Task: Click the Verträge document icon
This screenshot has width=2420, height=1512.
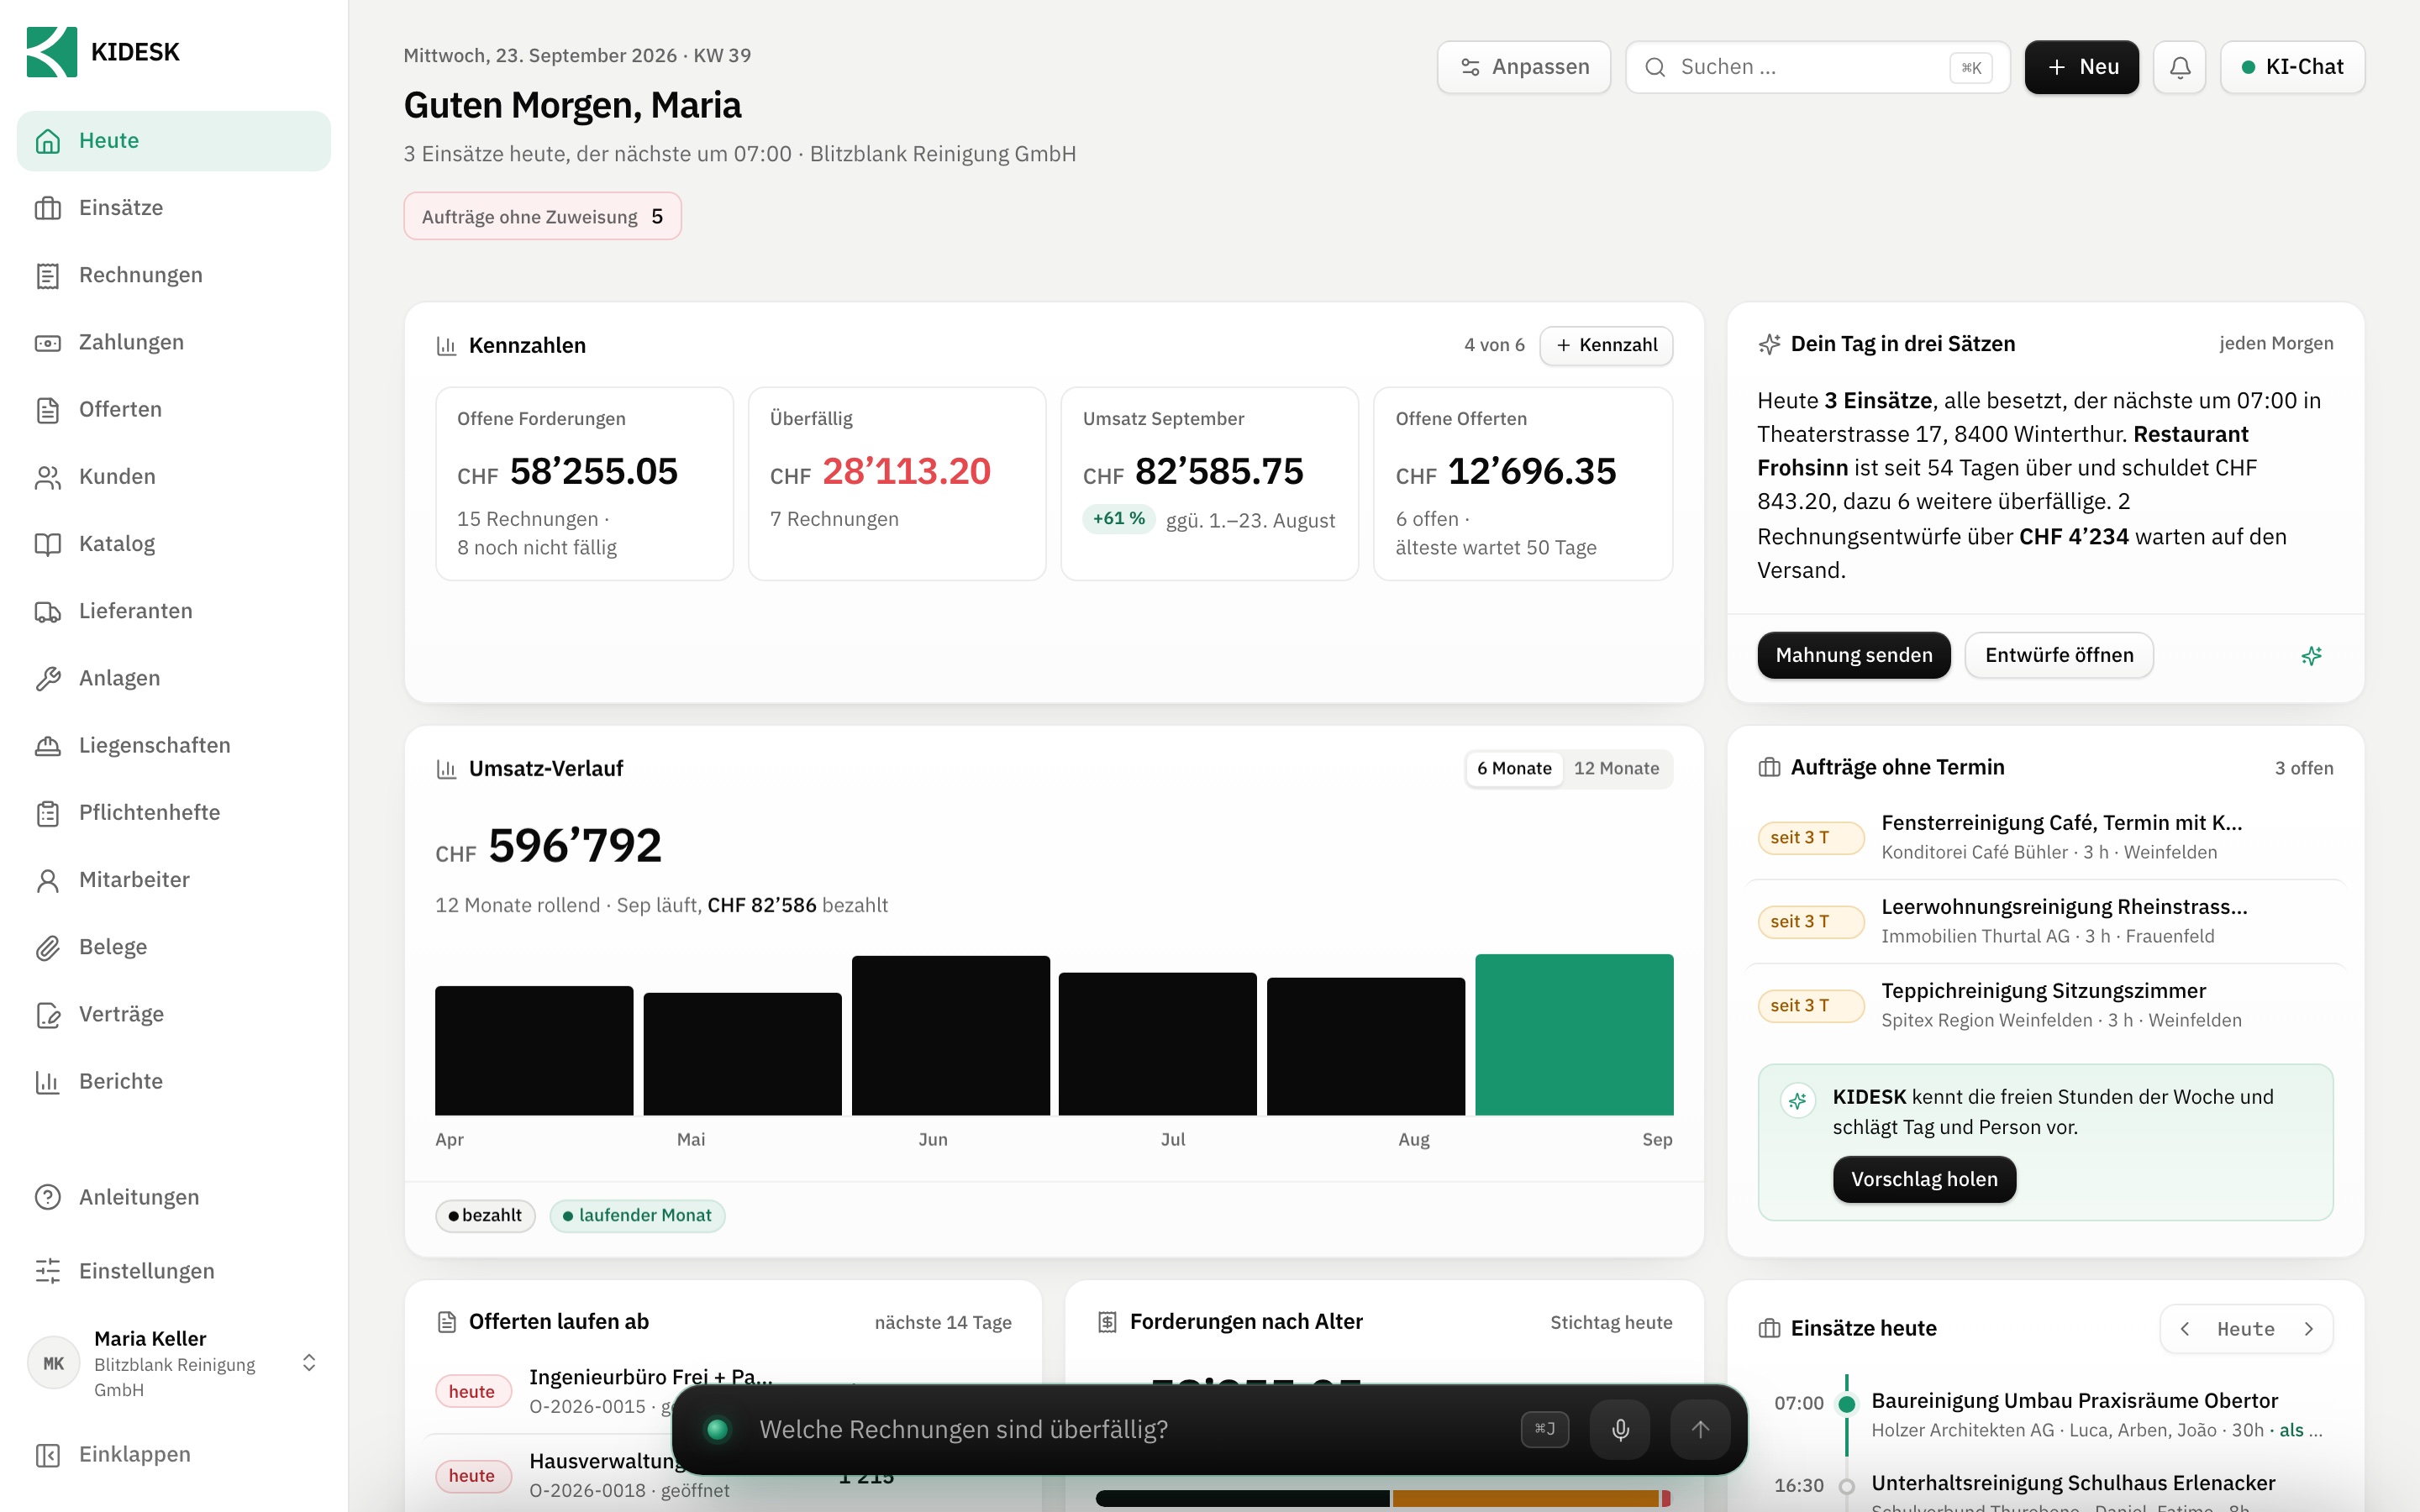Action: [x=48, y=1014]
